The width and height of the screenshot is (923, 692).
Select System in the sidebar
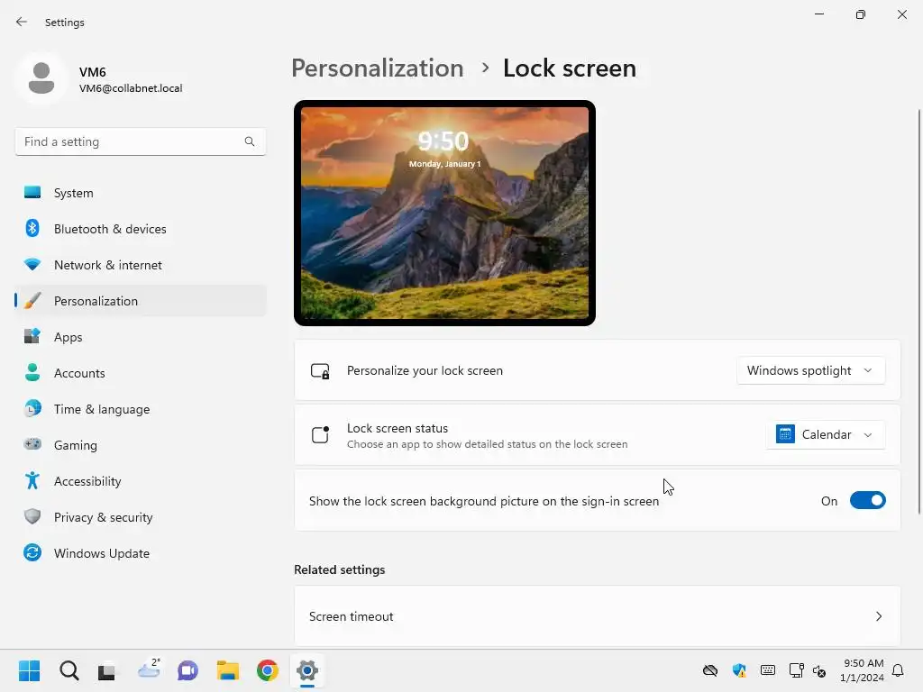point(140,193)
